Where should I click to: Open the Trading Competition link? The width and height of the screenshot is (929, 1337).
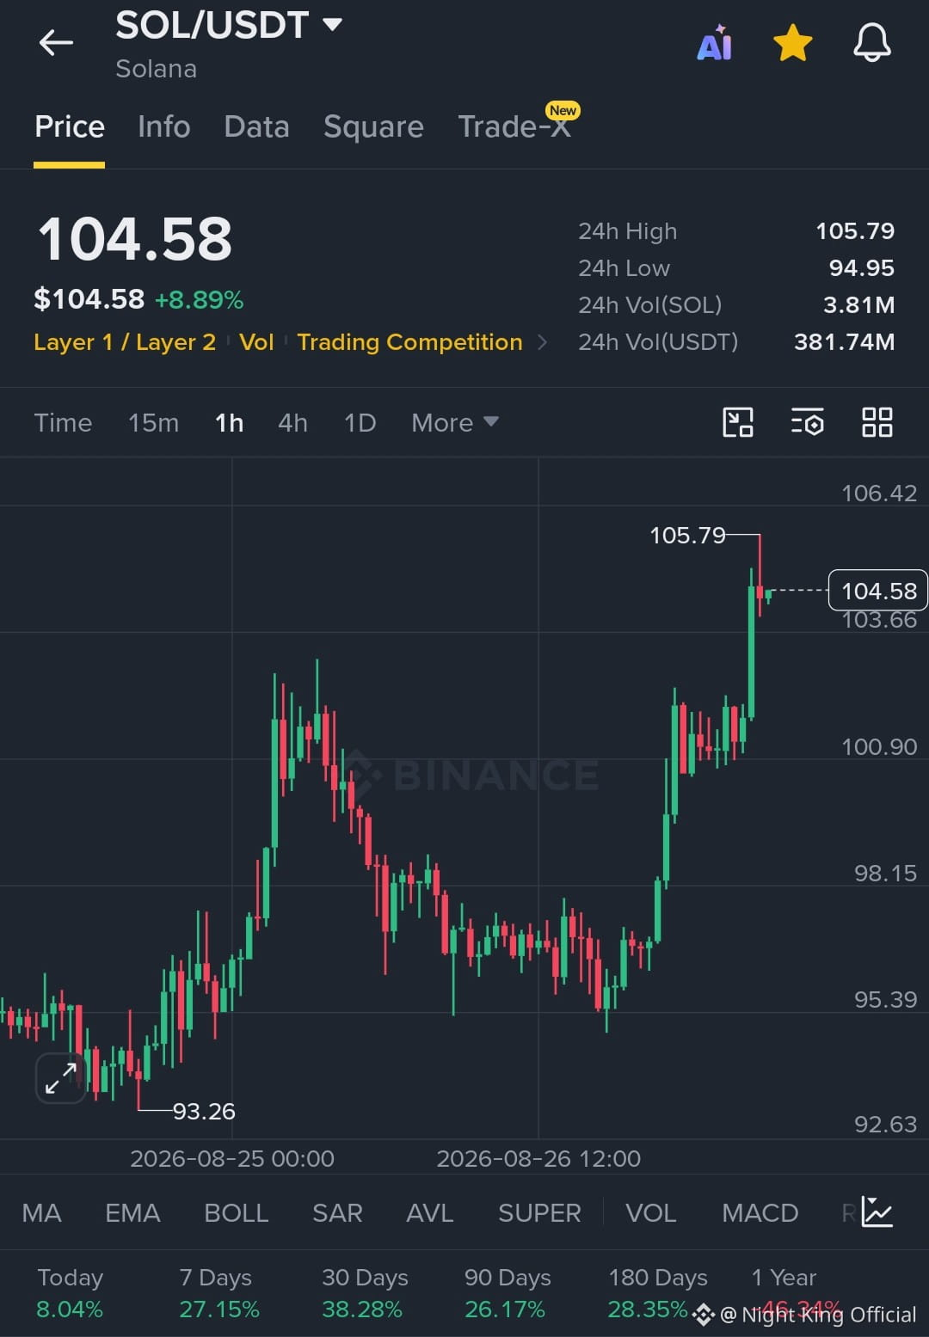(x=409, y=342)
